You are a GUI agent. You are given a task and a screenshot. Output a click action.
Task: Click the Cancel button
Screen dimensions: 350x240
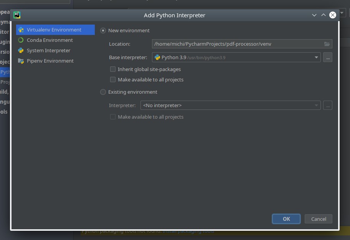point(319,219)
